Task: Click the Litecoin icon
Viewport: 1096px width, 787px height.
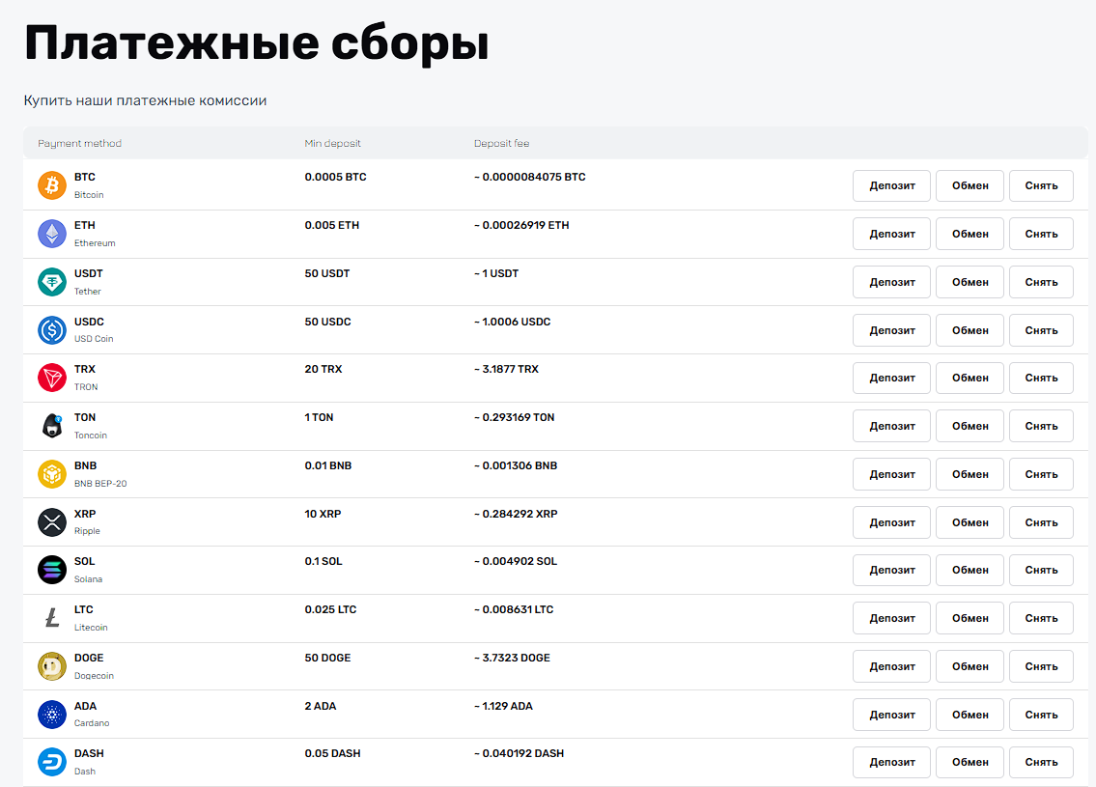Action: [x=52, y=618]
